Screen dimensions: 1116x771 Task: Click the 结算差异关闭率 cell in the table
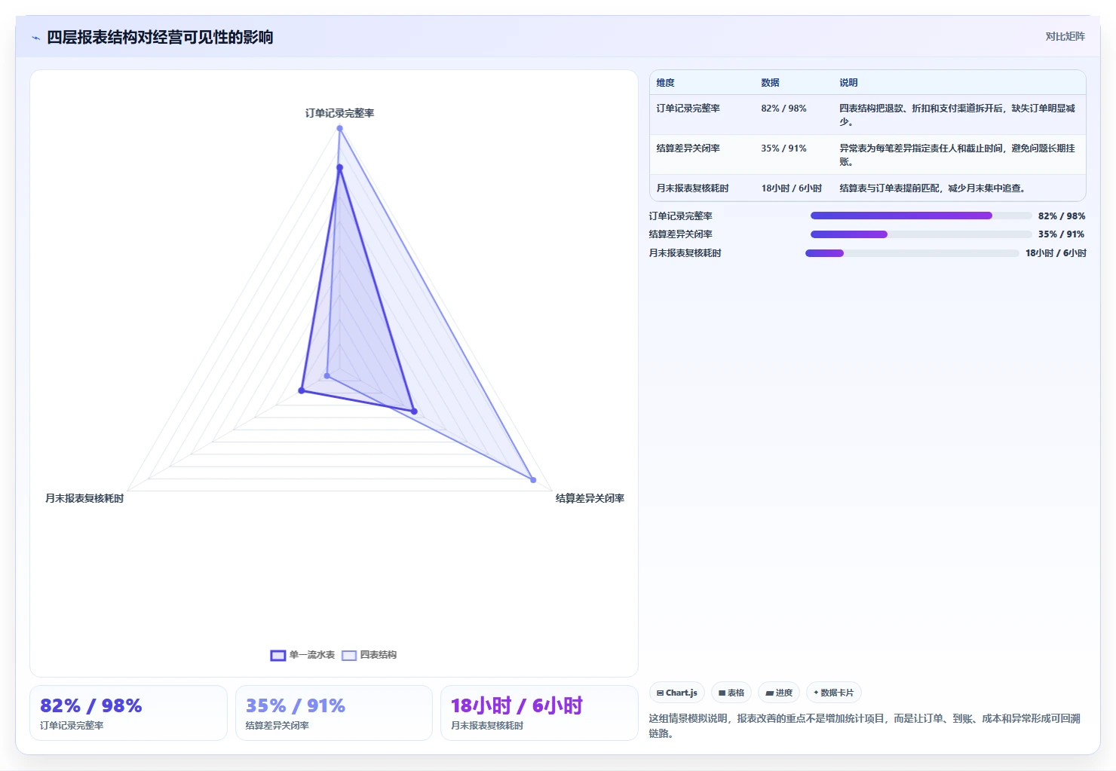click(x=688, y=148)
